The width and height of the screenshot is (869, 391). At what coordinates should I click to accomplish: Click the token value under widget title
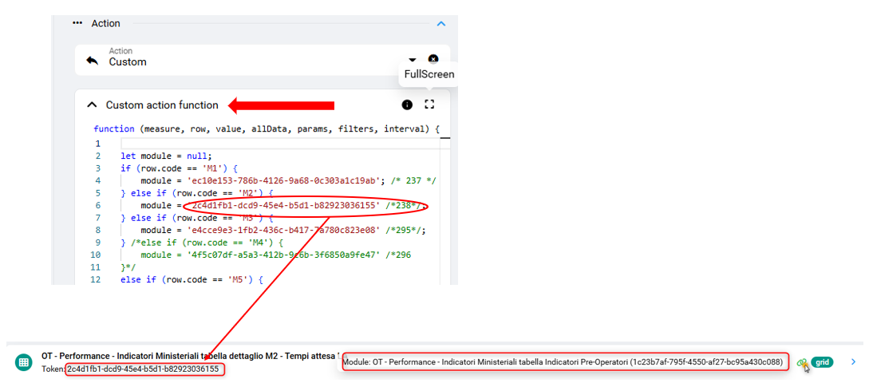coord(142,369)
